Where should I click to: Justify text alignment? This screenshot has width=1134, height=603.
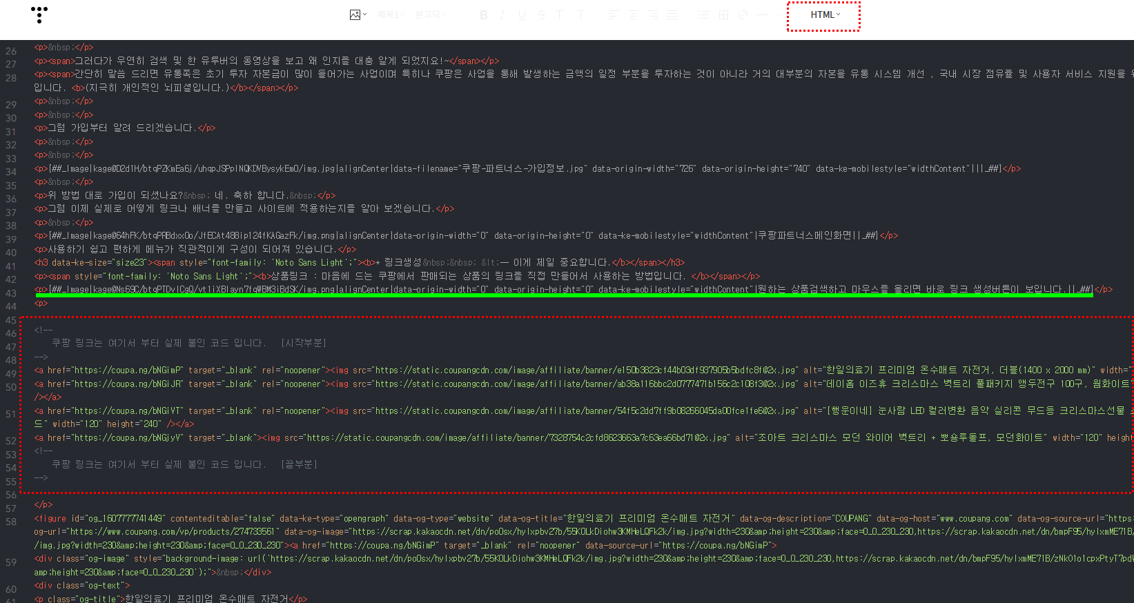(672, 14)
